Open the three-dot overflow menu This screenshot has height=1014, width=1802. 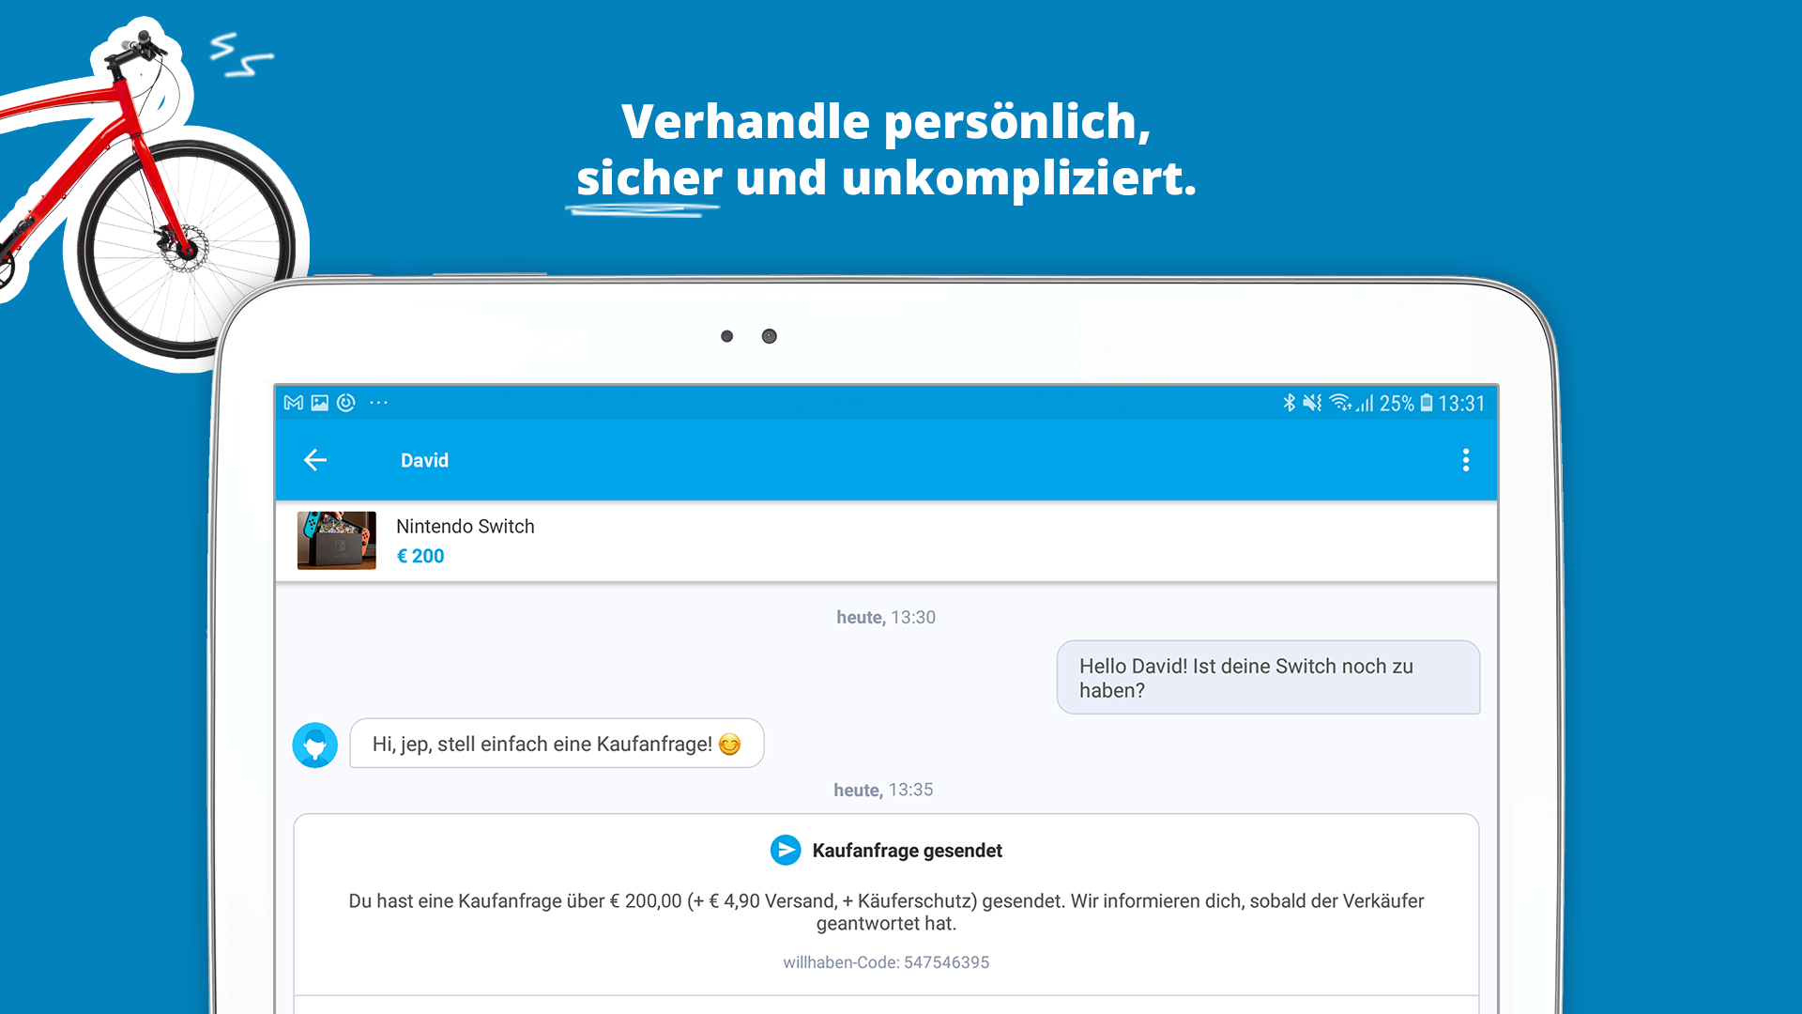(x=1465, y=460)
